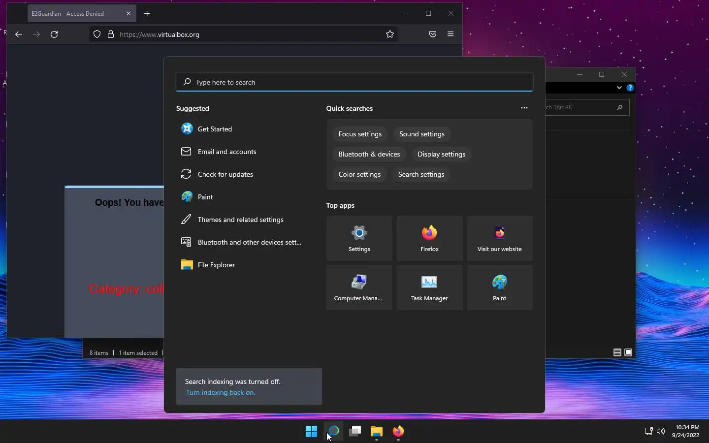
Task: Open Quick searches more options menu
Action: (524, 108)
